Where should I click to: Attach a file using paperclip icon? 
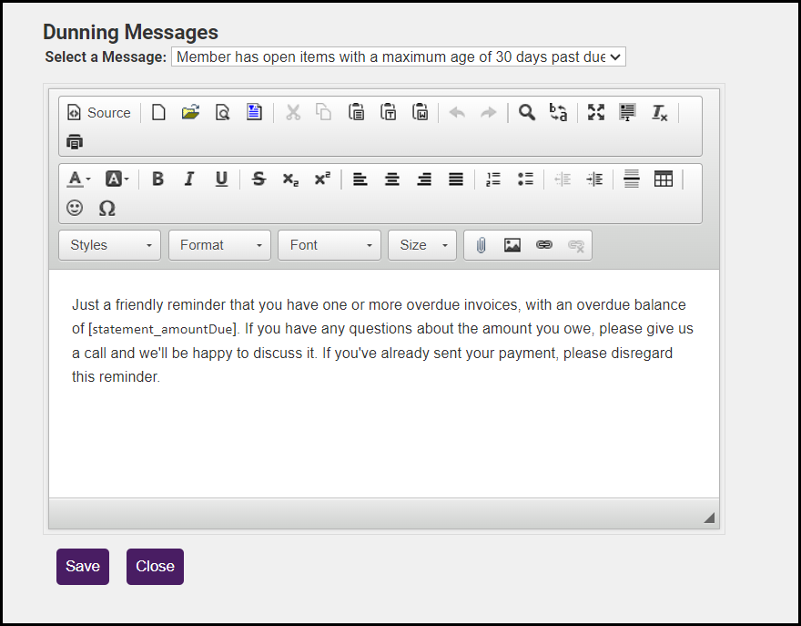point(481,245)
